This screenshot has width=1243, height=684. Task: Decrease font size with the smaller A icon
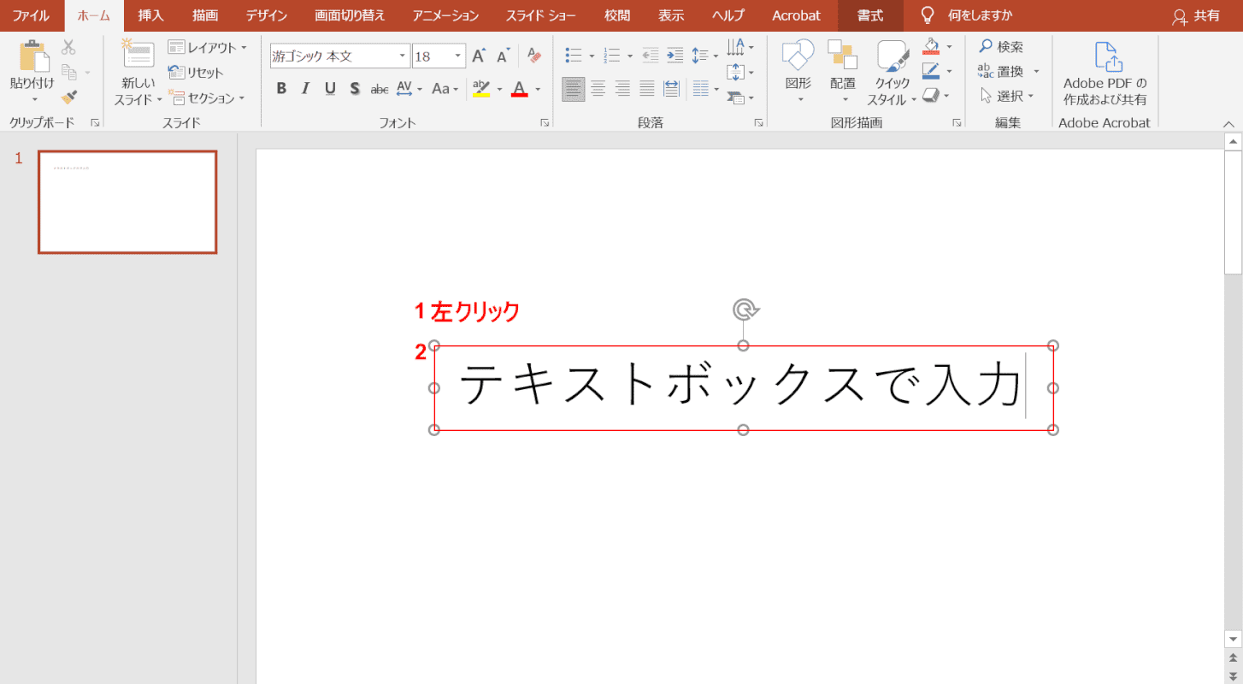(504, 56)
